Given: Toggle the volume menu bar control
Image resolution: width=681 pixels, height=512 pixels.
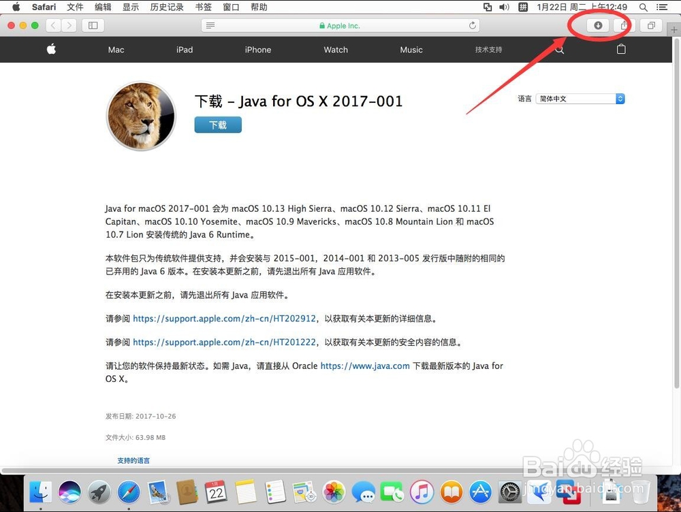Looking at the screenshot, I should pos(504,7).
